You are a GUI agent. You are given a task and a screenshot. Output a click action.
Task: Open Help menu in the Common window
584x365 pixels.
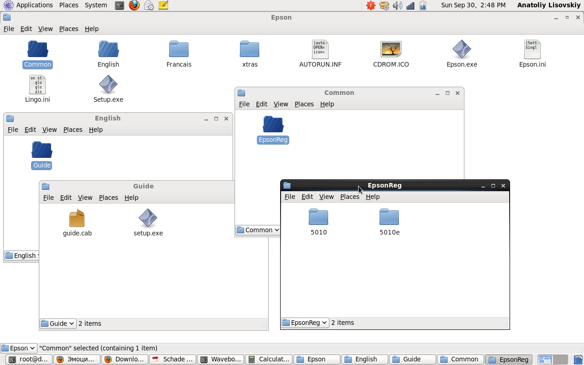(x=327, y=104)
